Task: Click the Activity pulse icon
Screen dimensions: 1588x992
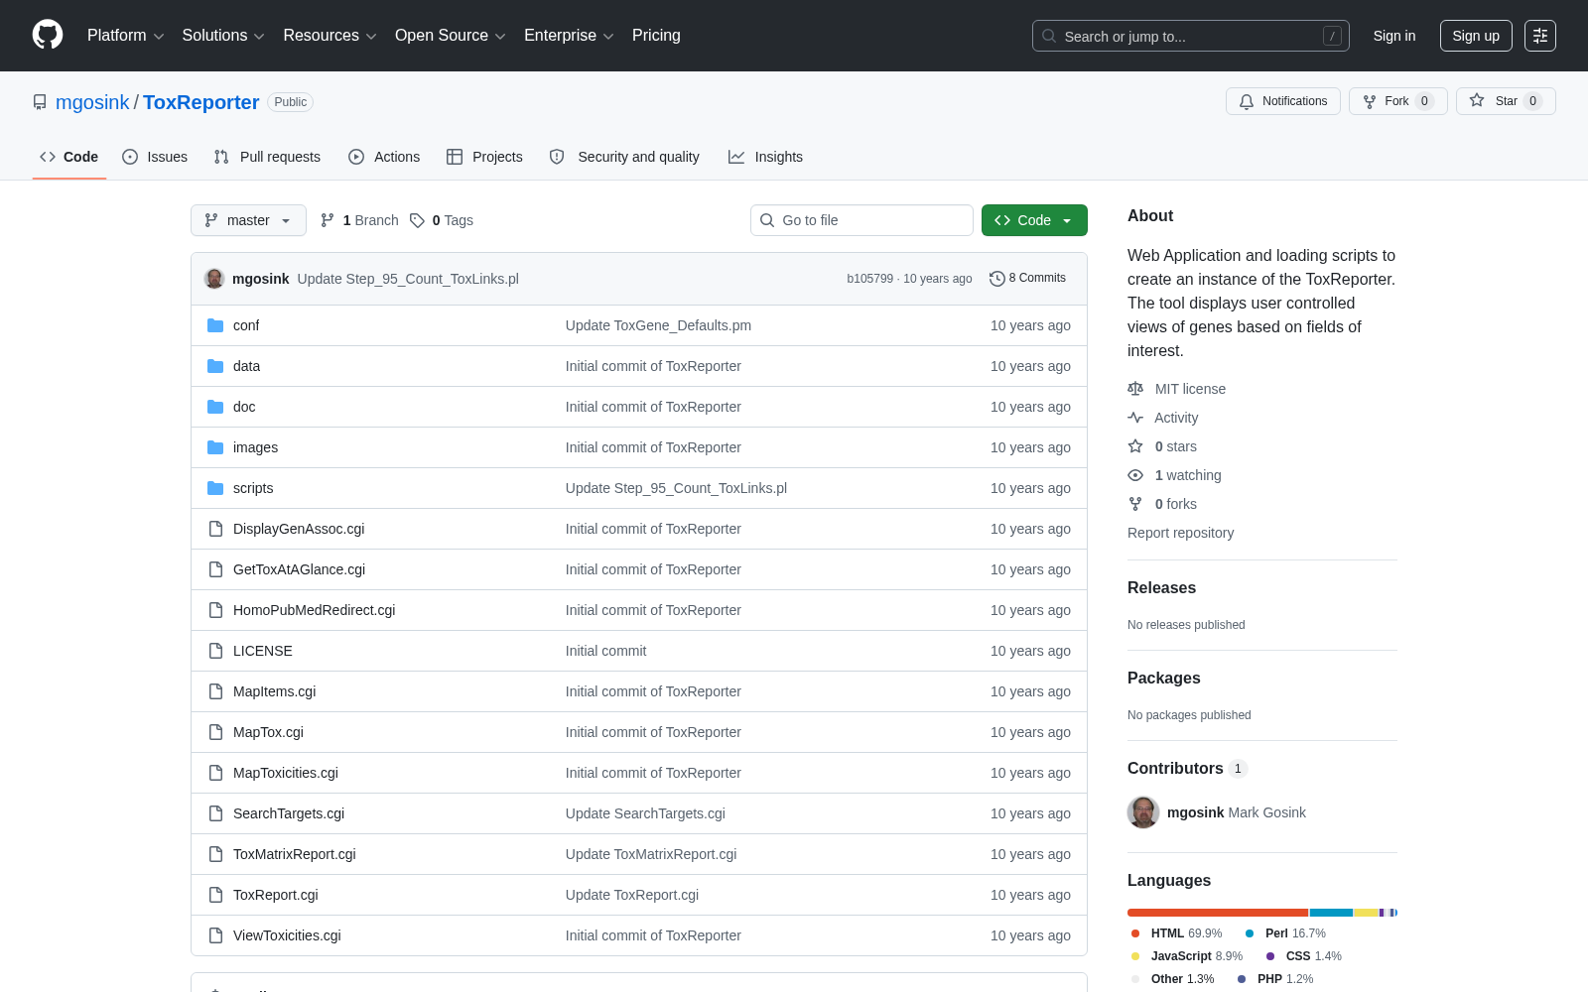Action: (x=1135, y=418)
